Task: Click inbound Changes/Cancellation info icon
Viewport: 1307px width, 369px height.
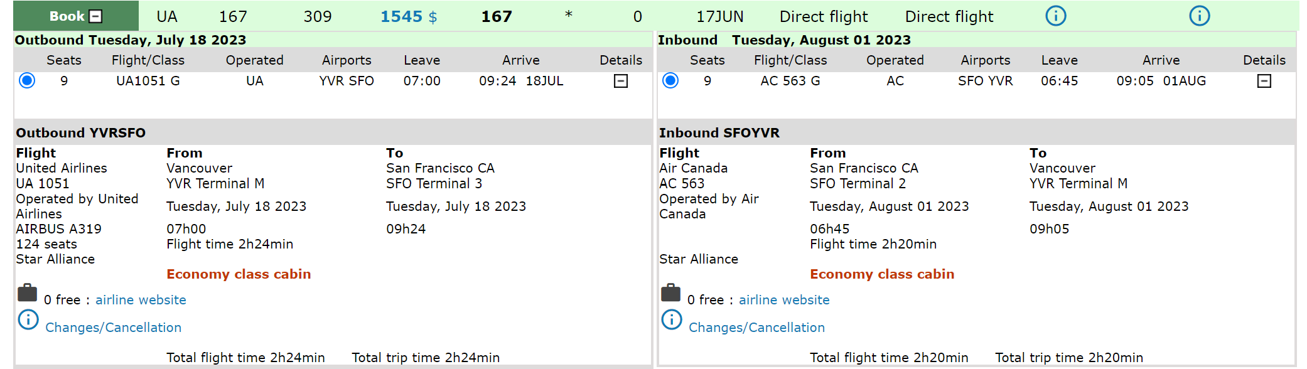Action: tap(672, 320)
